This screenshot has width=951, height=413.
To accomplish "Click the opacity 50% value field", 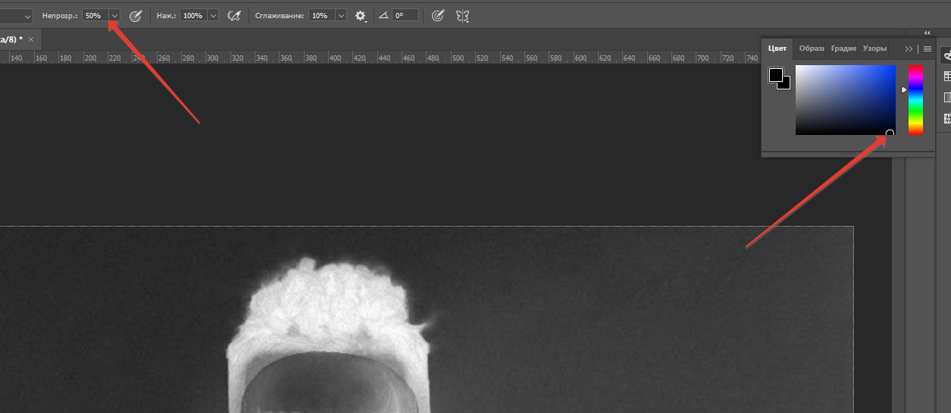I will [x=95, y=15].
